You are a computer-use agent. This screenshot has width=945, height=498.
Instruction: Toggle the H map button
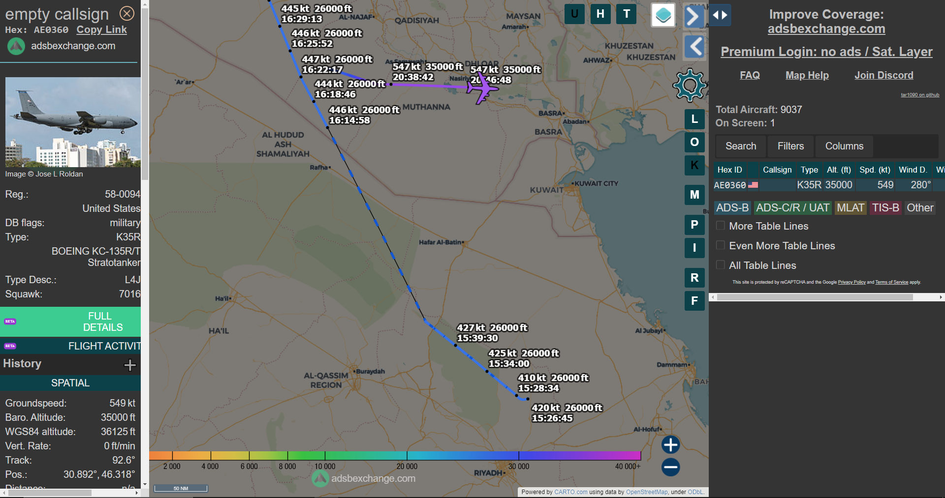click(600, 14)
